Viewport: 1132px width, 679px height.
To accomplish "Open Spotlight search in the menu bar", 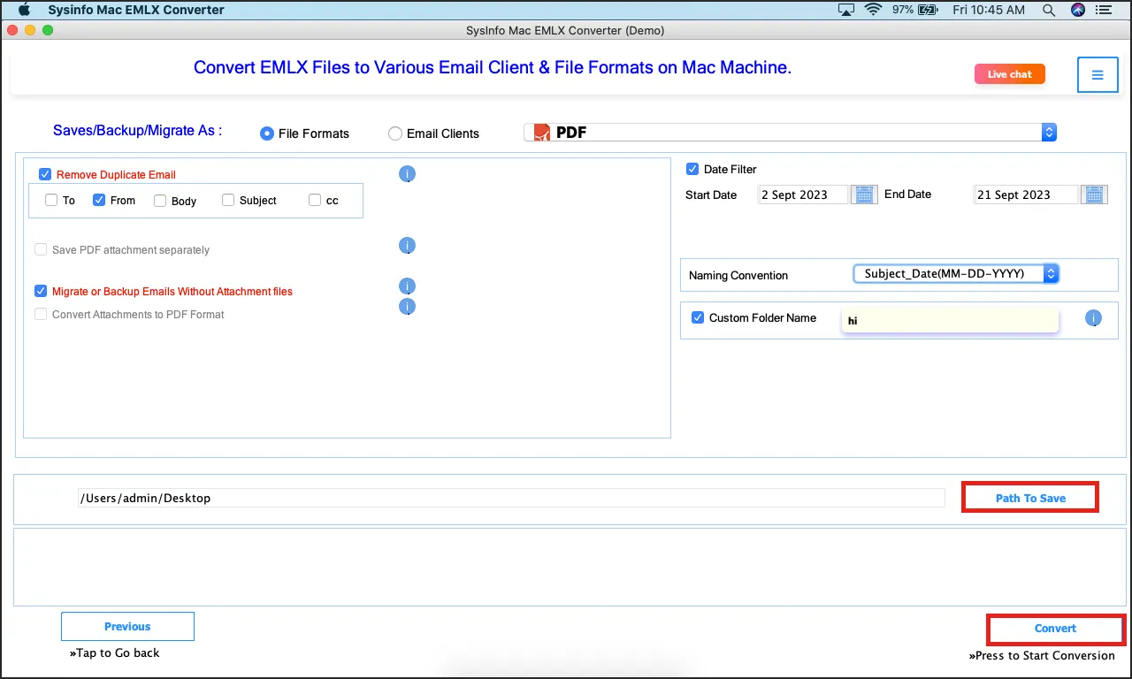I will click(x=1049, y=10).
